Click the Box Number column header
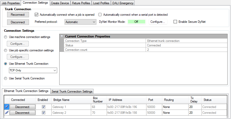Image resolution: width=231 pixels, height=119 pixels. pyautogui.click(x=99, y=100)
